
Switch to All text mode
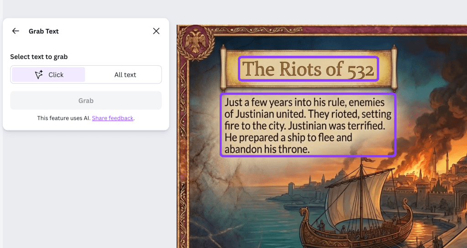coord(125,74)
